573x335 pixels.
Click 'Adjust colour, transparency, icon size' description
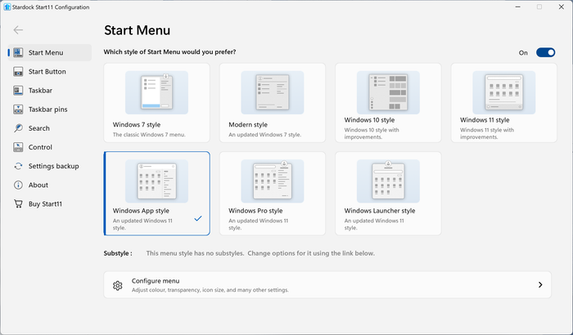(x=210, y=290)
